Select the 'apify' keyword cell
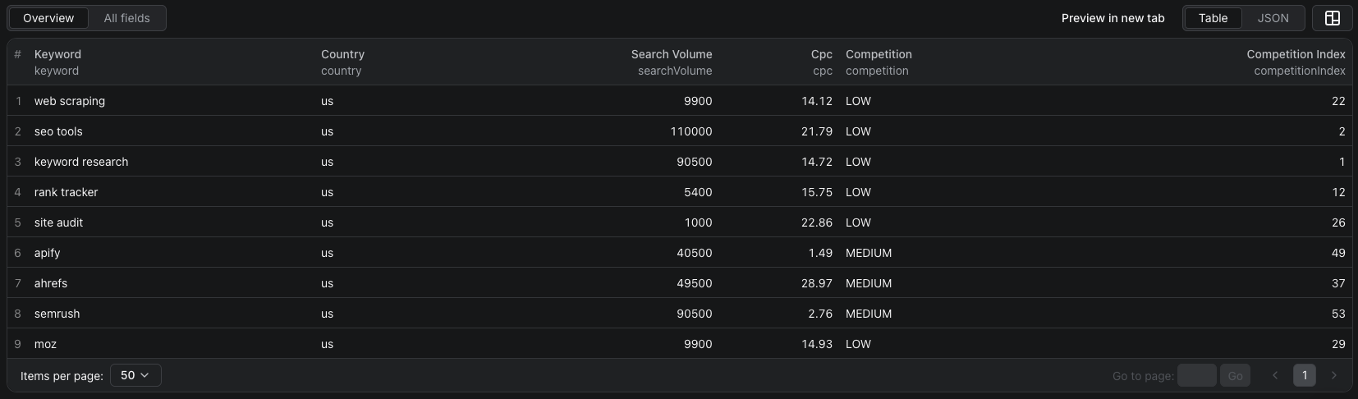This screenshot has width=1358, height=399. [48, 253]
